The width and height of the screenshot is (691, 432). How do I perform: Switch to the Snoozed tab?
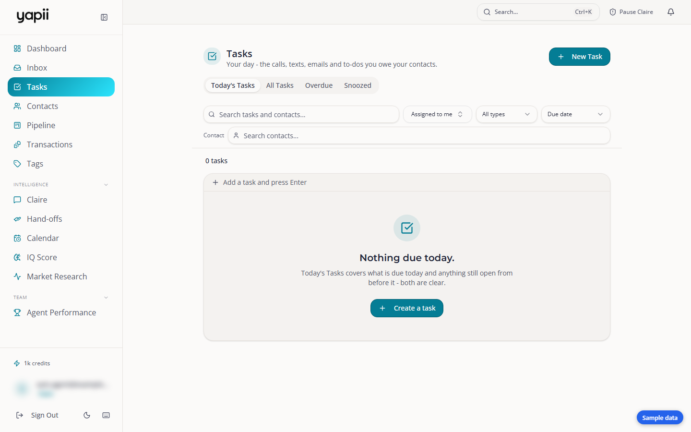tap(357, 85)
